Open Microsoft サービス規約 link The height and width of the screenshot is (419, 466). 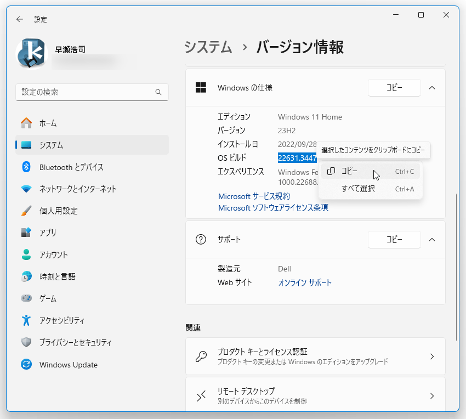(x=254, y=196)
